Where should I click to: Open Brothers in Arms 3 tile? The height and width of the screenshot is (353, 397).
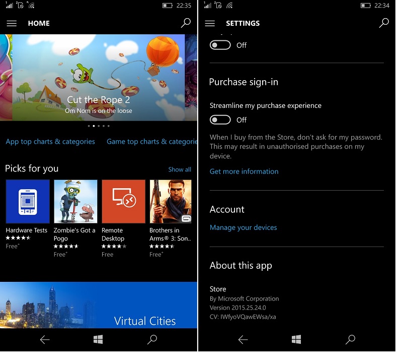[x=171, y=202]
